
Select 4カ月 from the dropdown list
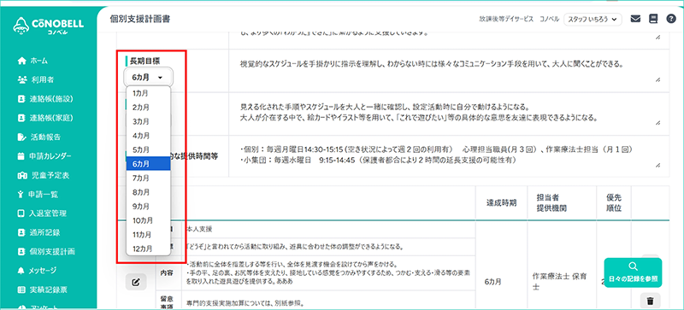(x=148, y=135)
